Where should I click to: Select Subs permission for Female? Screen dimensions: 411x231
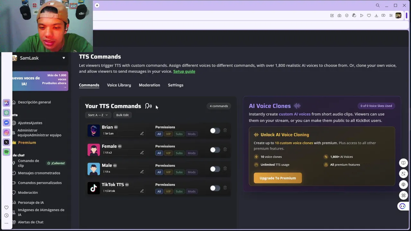(x=179, y=153)
